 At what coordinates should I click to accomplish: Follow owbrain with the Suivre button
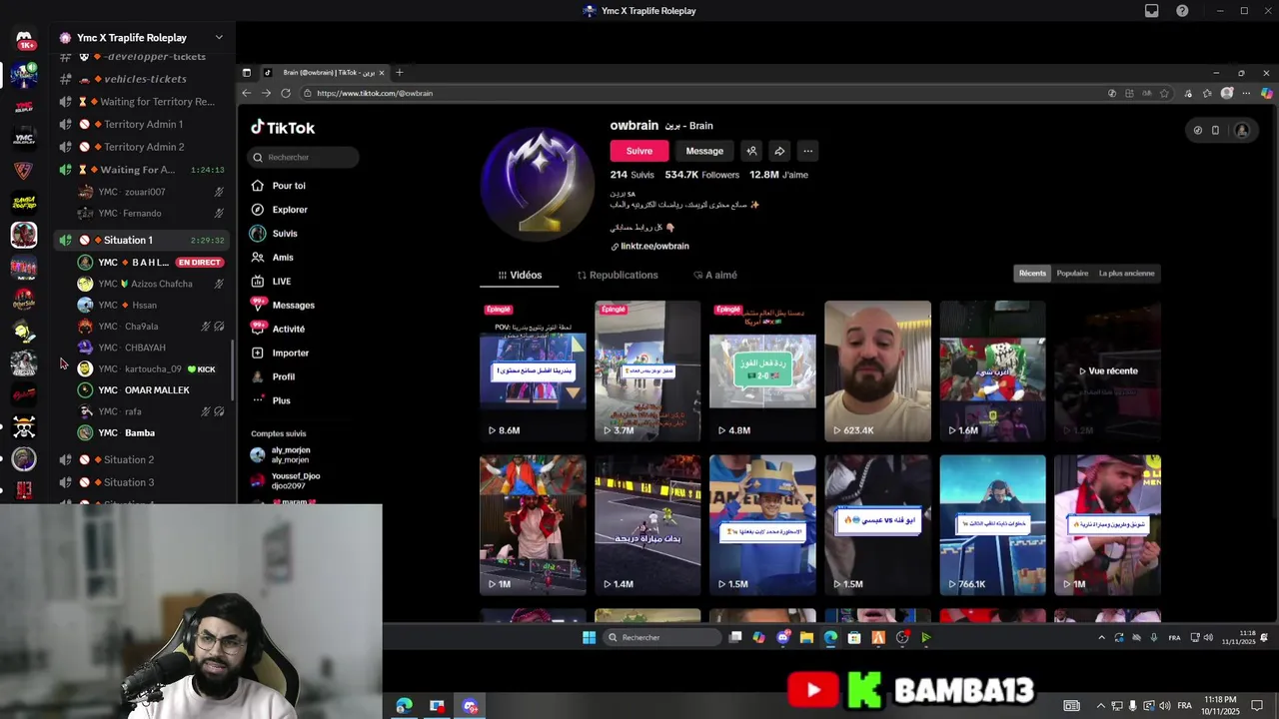pyautogui.click(x=639, y=151)
